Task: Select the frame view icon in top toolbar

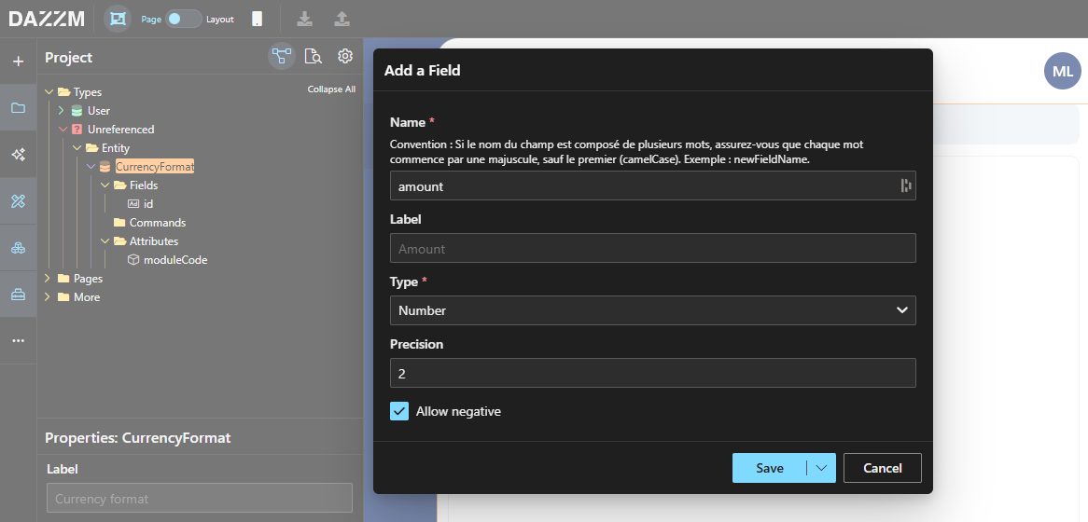Action: click(x=118, y=19)
